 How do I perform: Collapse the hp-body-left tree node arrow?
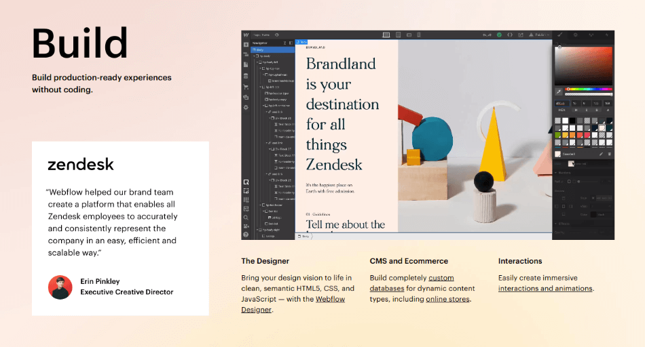[x=257, y=62]
